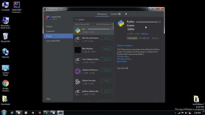Select the Tabnine plugin icon

[78, 71]
